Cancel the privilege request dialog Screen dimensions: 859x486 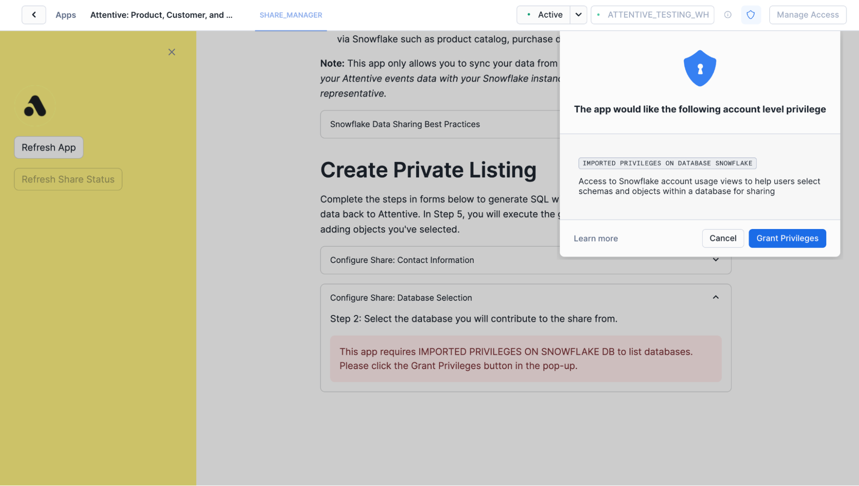723,238
